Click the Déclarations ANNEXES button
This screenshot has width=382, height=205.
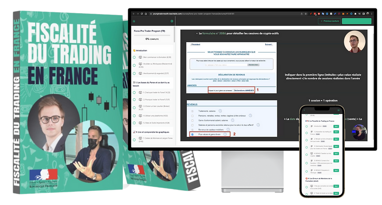click(243, 90)
